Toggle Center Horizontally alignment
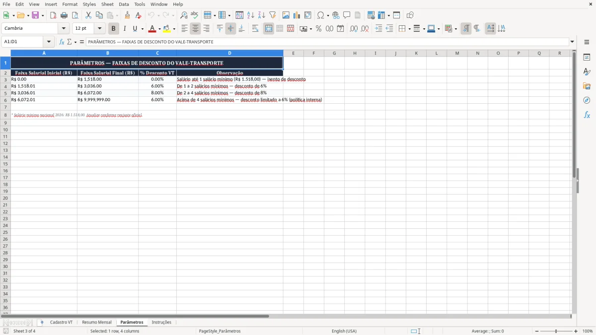Screen dimensions: 596x335 (196, 29)
